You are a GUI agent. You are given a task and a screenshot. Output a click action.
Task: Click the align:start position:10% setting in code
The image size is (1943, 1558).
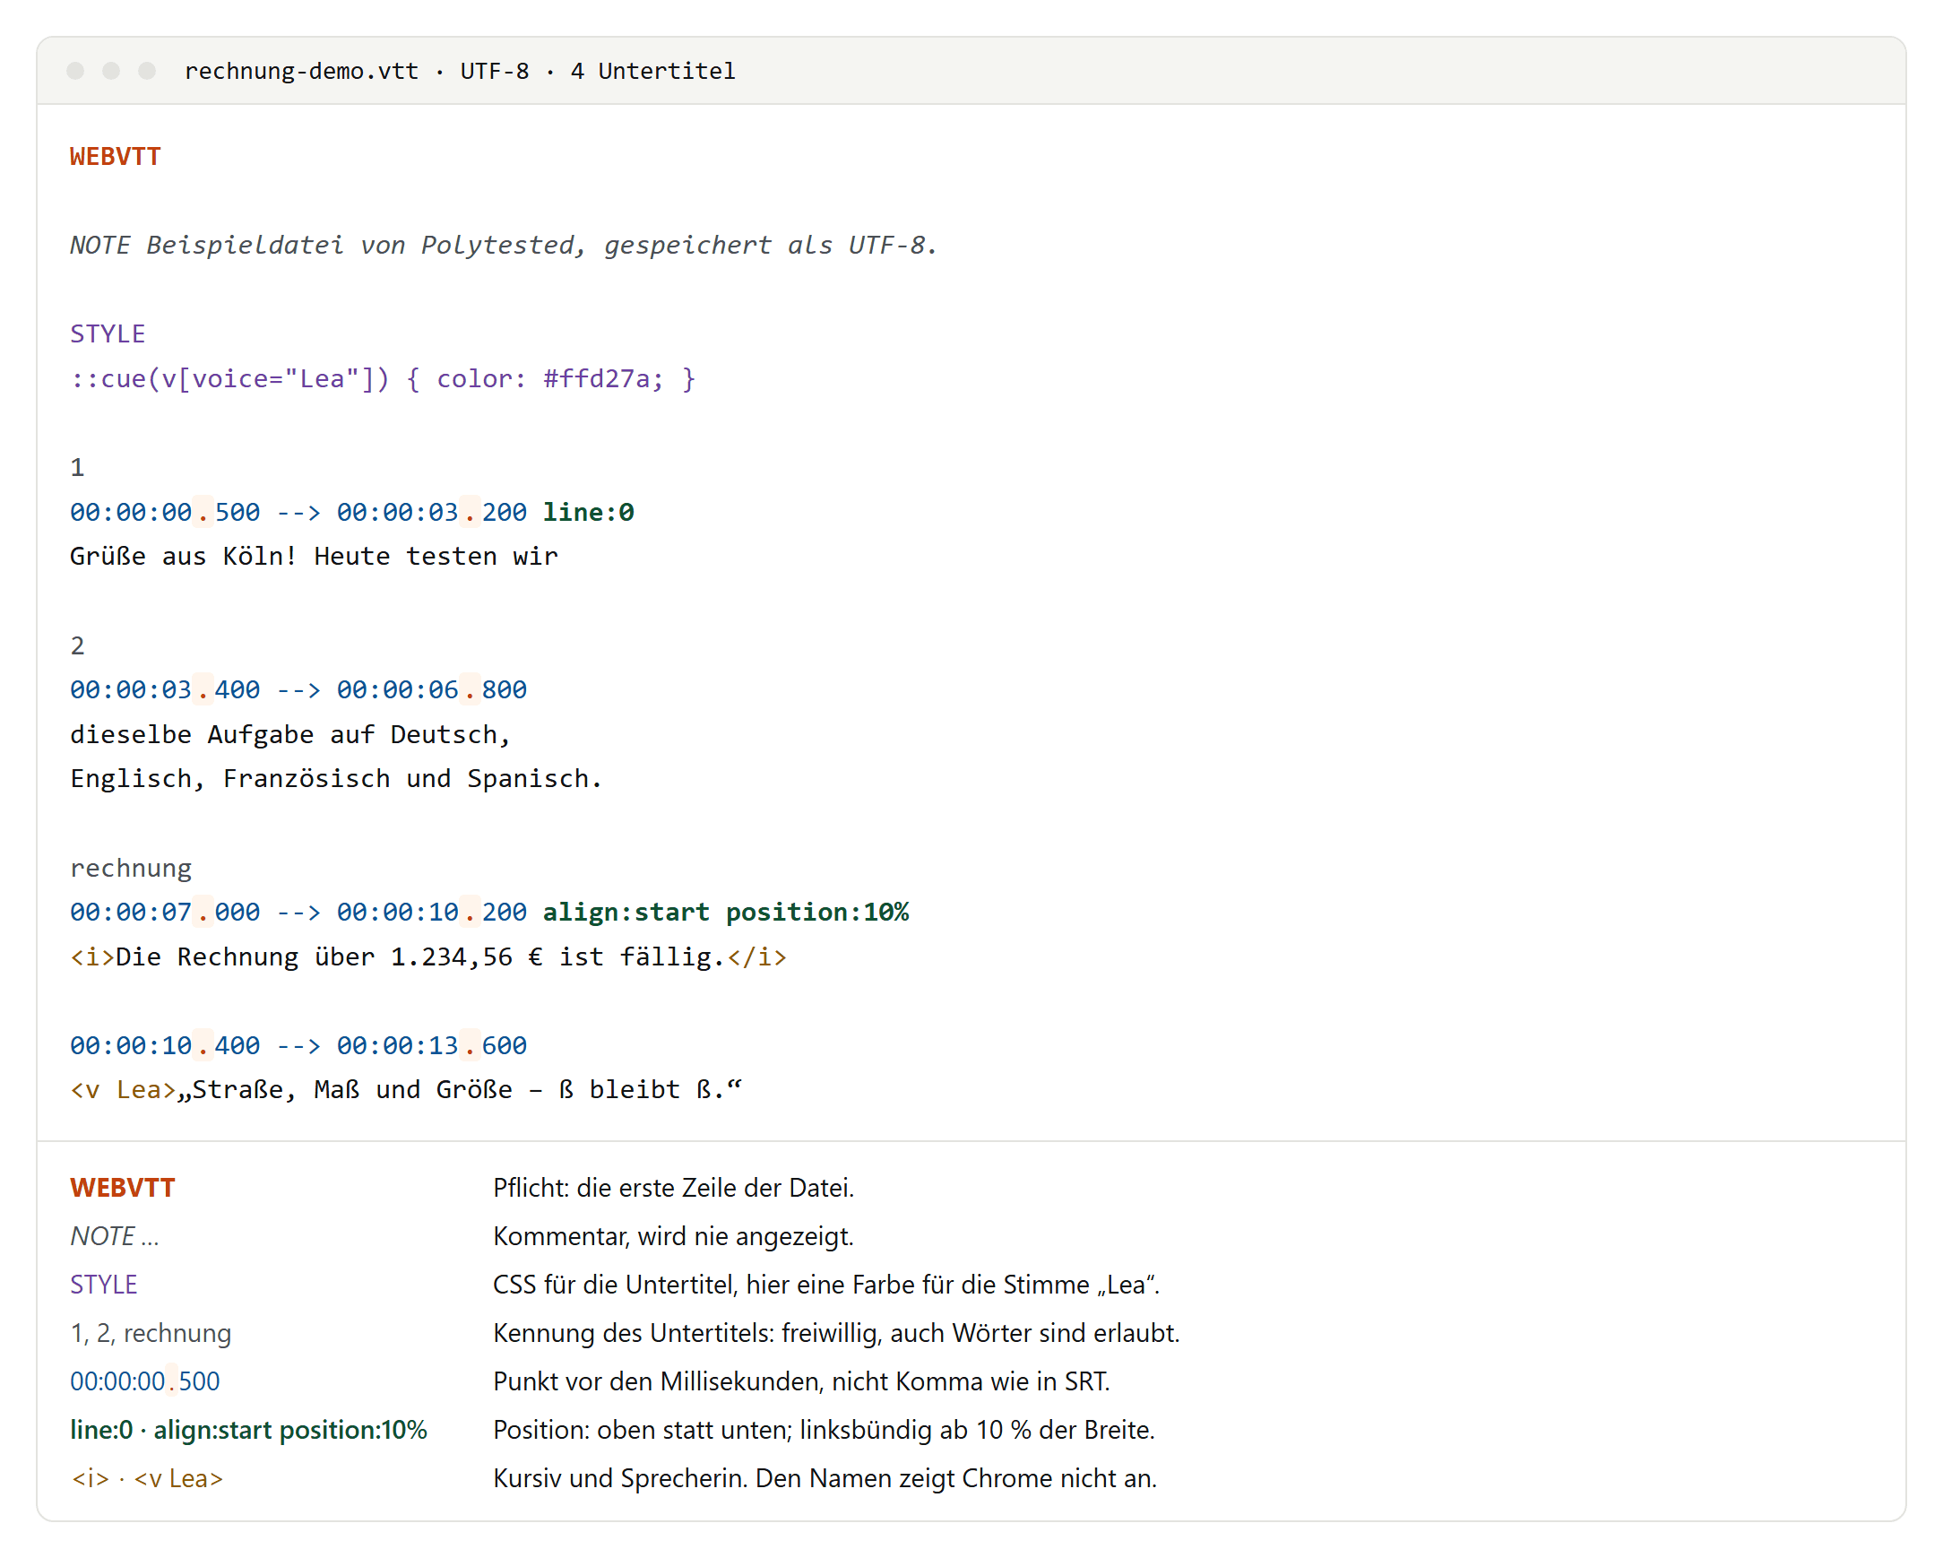(x=725, y=913)
